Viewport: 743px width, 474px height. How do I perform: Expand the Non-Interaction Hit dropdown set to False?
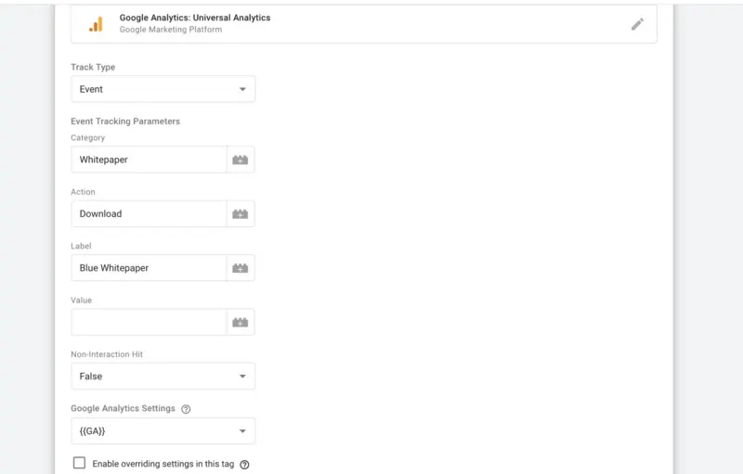coord(163,376)
